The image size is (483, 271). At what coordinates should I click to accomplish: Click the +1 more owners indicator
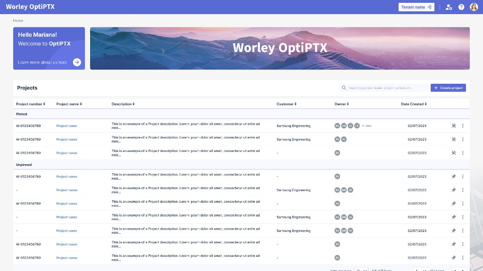pyautogui.click(x=367, y=126)
